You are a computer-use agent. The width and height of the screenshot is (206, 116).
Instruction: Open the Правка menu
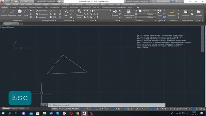pos(15,5)
